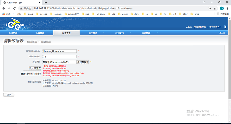
Task: Open the Chrome three-dot menu
Action: click(227, 9)
